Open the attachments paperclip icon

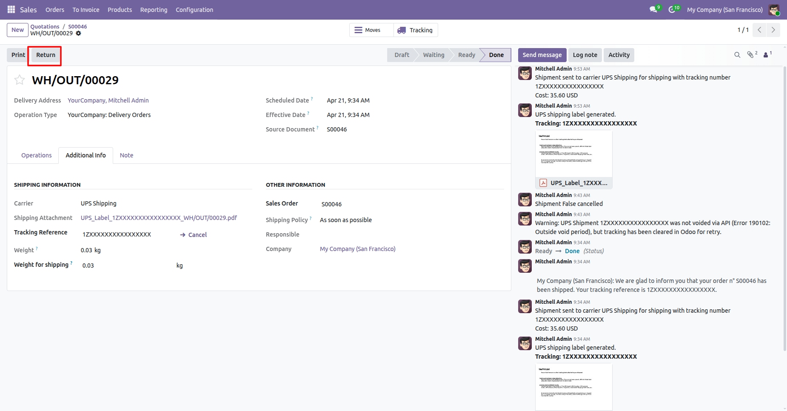click(750, 55)
